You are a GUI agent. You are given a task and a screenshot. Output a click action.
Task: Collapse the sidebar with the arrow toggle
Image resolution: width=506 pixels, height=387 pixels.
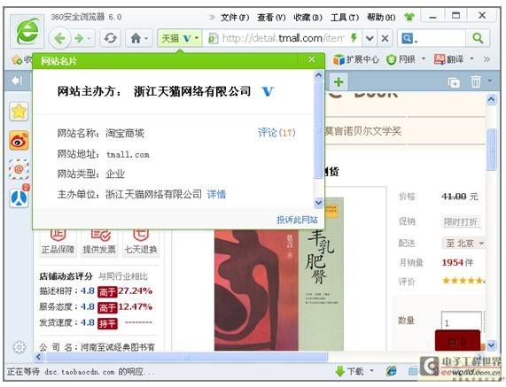17,81
